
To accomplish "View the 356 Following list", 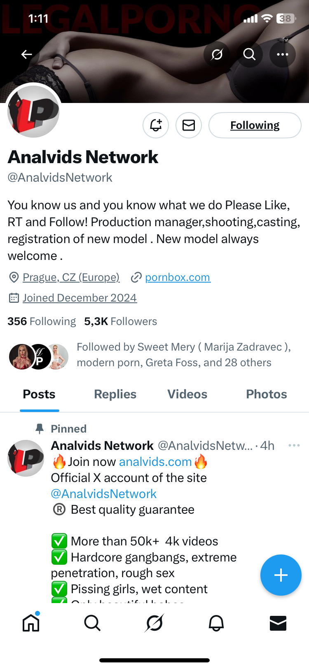I will click(42, 321).
